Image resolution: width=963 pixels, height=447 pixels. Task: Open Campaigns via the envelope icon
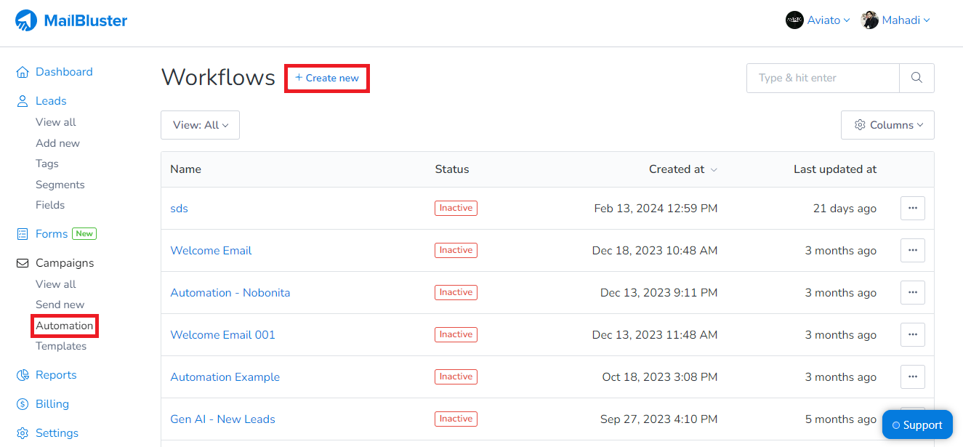click(x=21, y=262)
